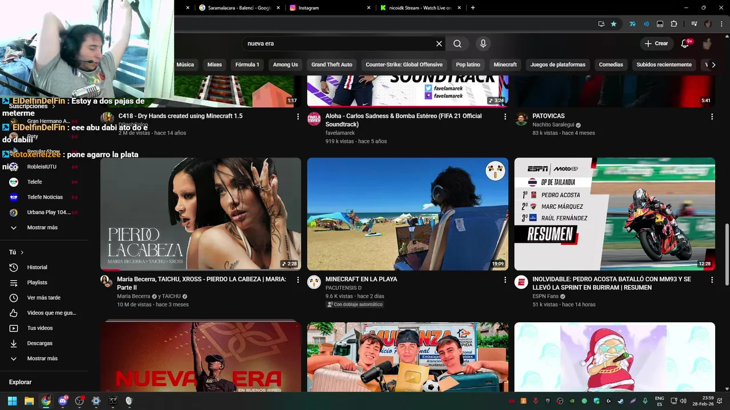Open File Explorer from taskbar
730x410 pixels.
point(29,401)
